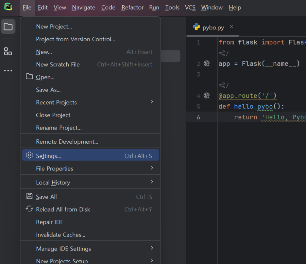Expand the New Projects Setup submenu
This screenshot has width=306, height=264.
coord(90,261)
